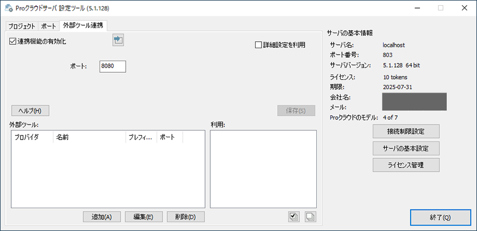Viewport: 477px width, 231px height.
Task: Click the port field showing 8080
Action: (x=112, y=66)
